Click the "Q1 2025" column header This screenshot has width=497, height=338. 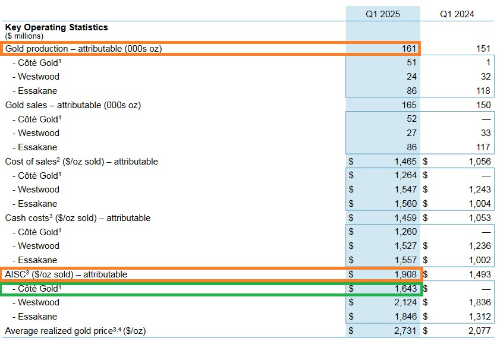click(x=383, y=14)
